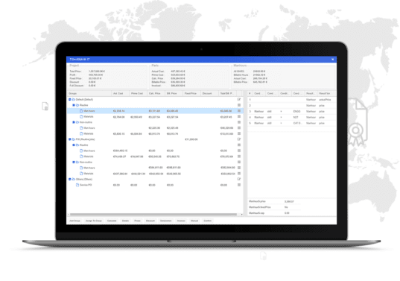
Task: Click the edit icon on Default group row
Action: [239, 99]
